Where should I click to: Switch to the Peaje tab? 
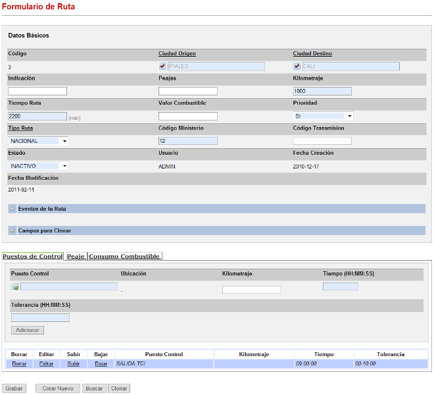click(76, 256)
